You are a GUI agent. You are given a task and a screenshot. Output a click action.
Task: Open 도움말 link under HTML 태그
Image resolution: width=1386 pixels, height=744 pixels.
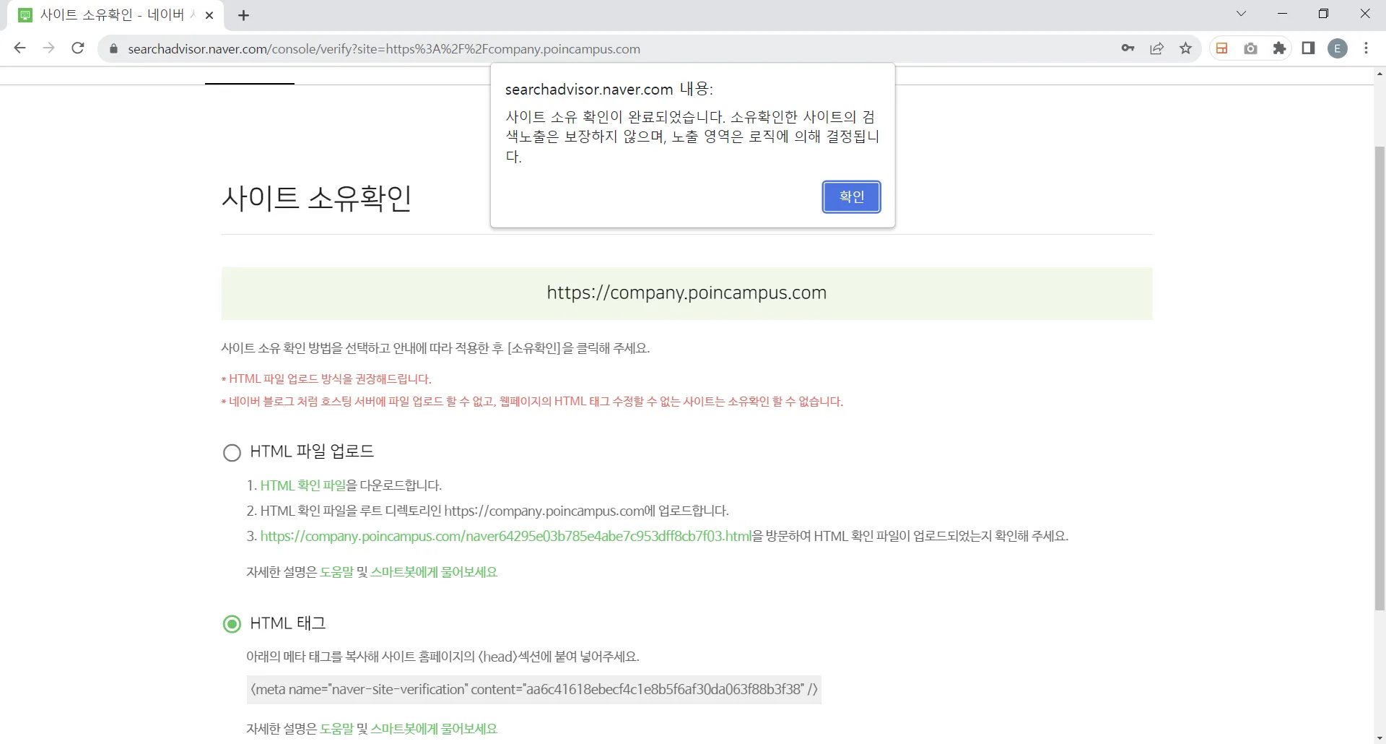(x=337, y=729)
